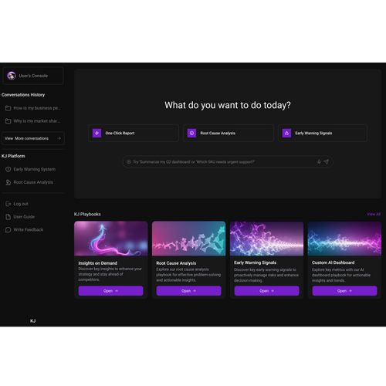Image resolution: width=386 pixels, height=386 pixels.
Task: Click the 'Insights on Demand' card title
Action: tap(98, 263)
